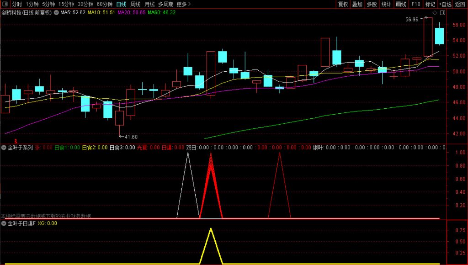This screenshot has height=265, width=468.
Task: Click the diamond icon above the chart
Action: pyautogui.click(x=434, y=13)
